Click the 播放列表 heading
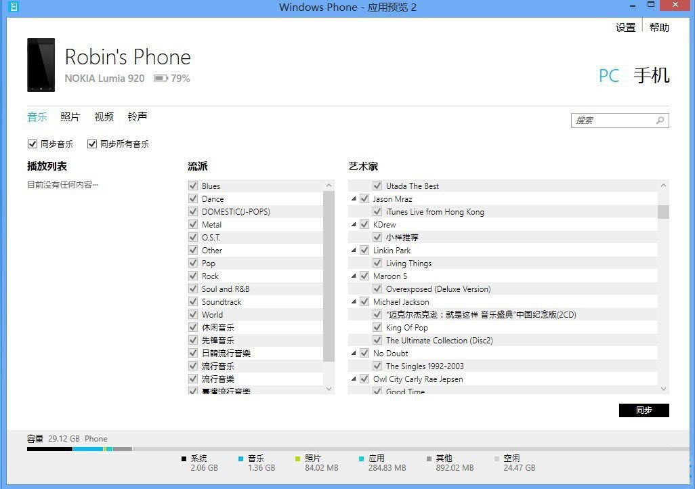 (x=47, y=166)
